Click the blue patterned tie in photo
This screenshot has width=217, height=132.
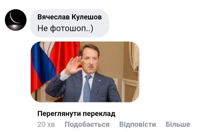[87, 88]
